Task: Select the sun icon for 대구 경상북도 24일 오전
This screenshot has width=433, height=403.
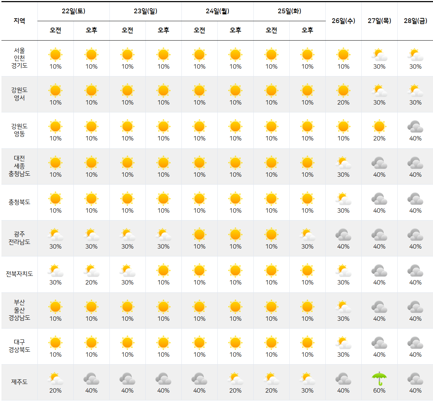Action: coord(199,343)
